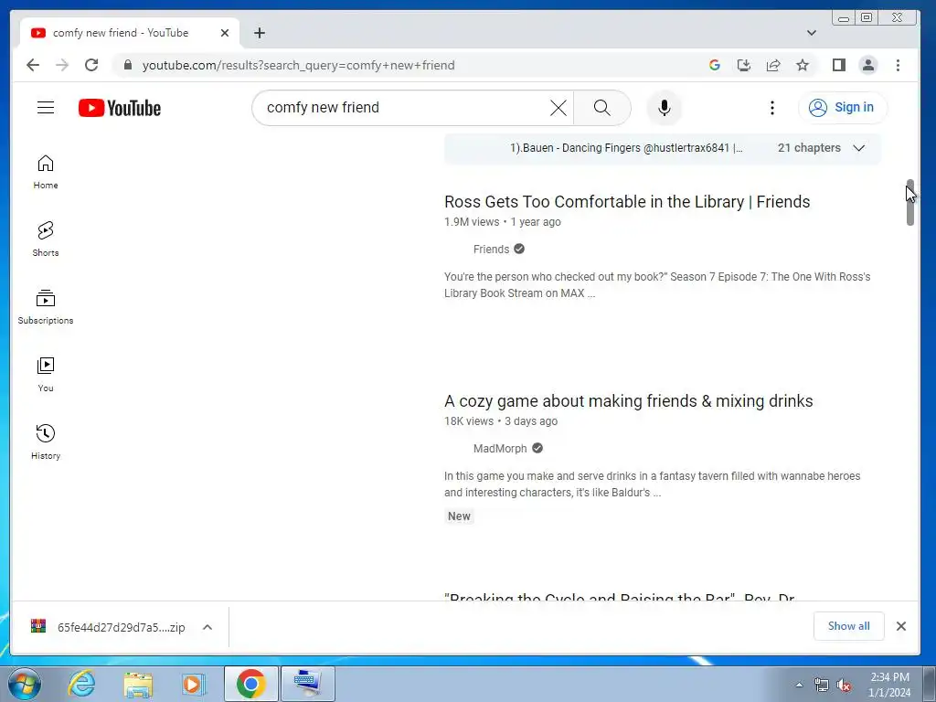This screenshot has height=702, width=936.
Task: Click the 'Breaking the Cycle' partial video title
Action: 620,596
